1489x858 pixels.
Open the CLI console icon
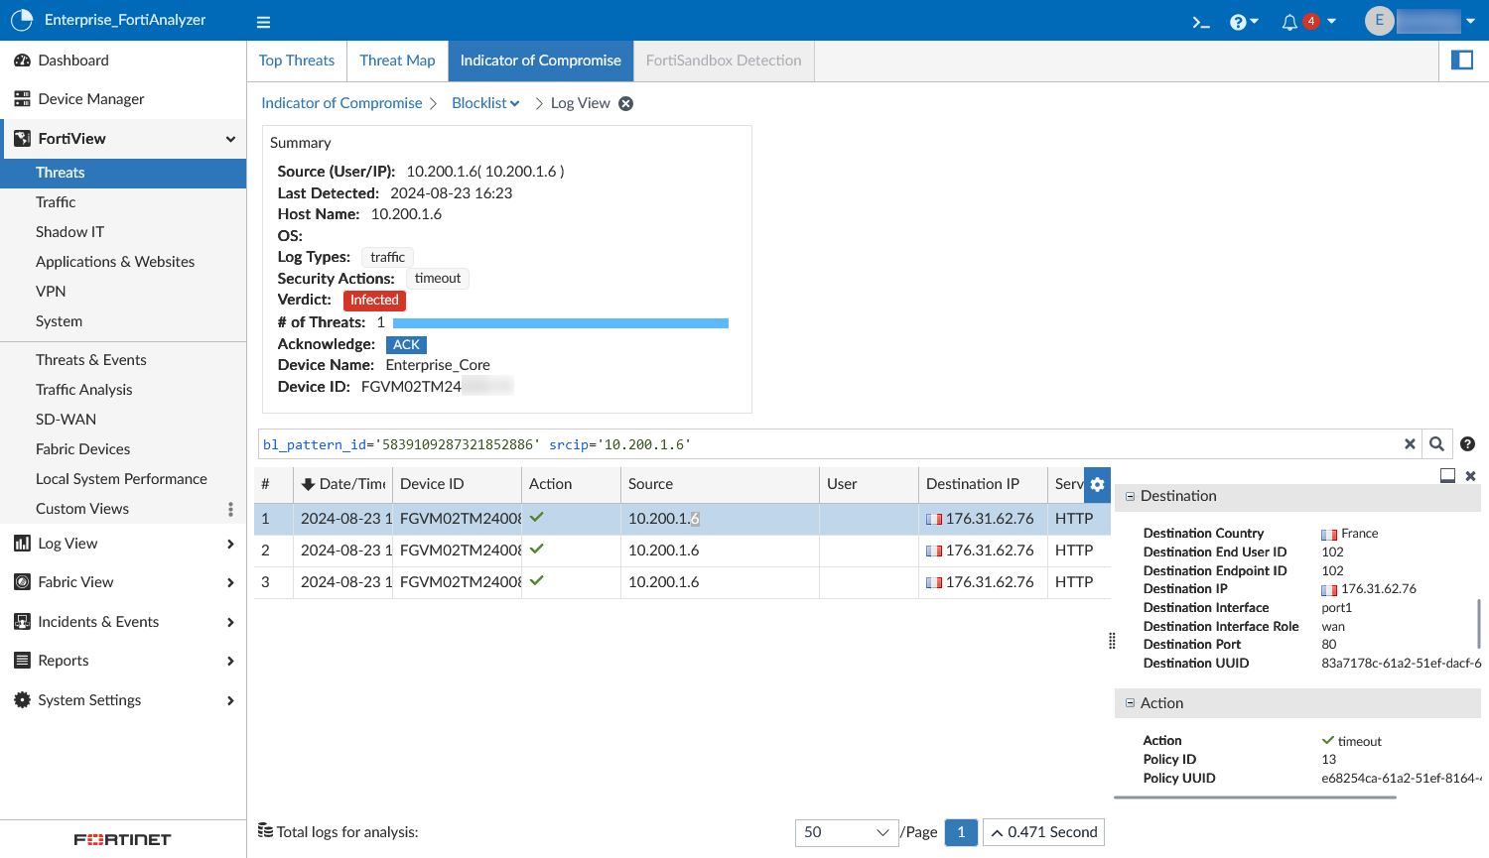[1201, 22]
